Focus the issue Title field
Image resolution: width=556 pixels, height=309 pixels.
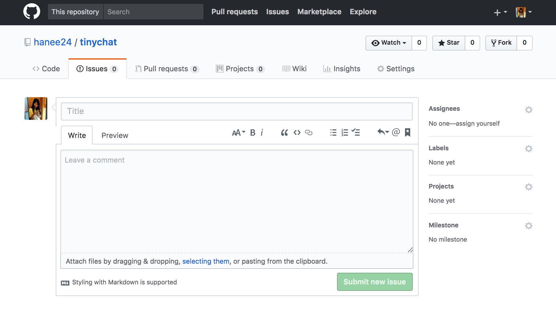click(237, 111)
